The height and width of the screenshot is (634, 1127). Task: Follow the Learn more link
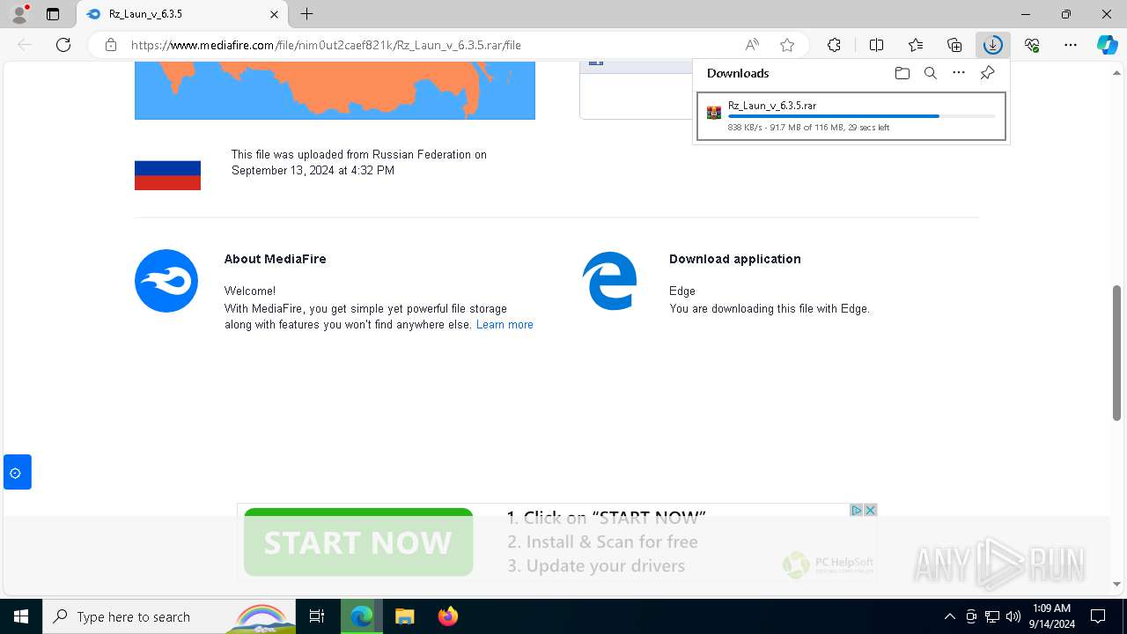[505, 325]
